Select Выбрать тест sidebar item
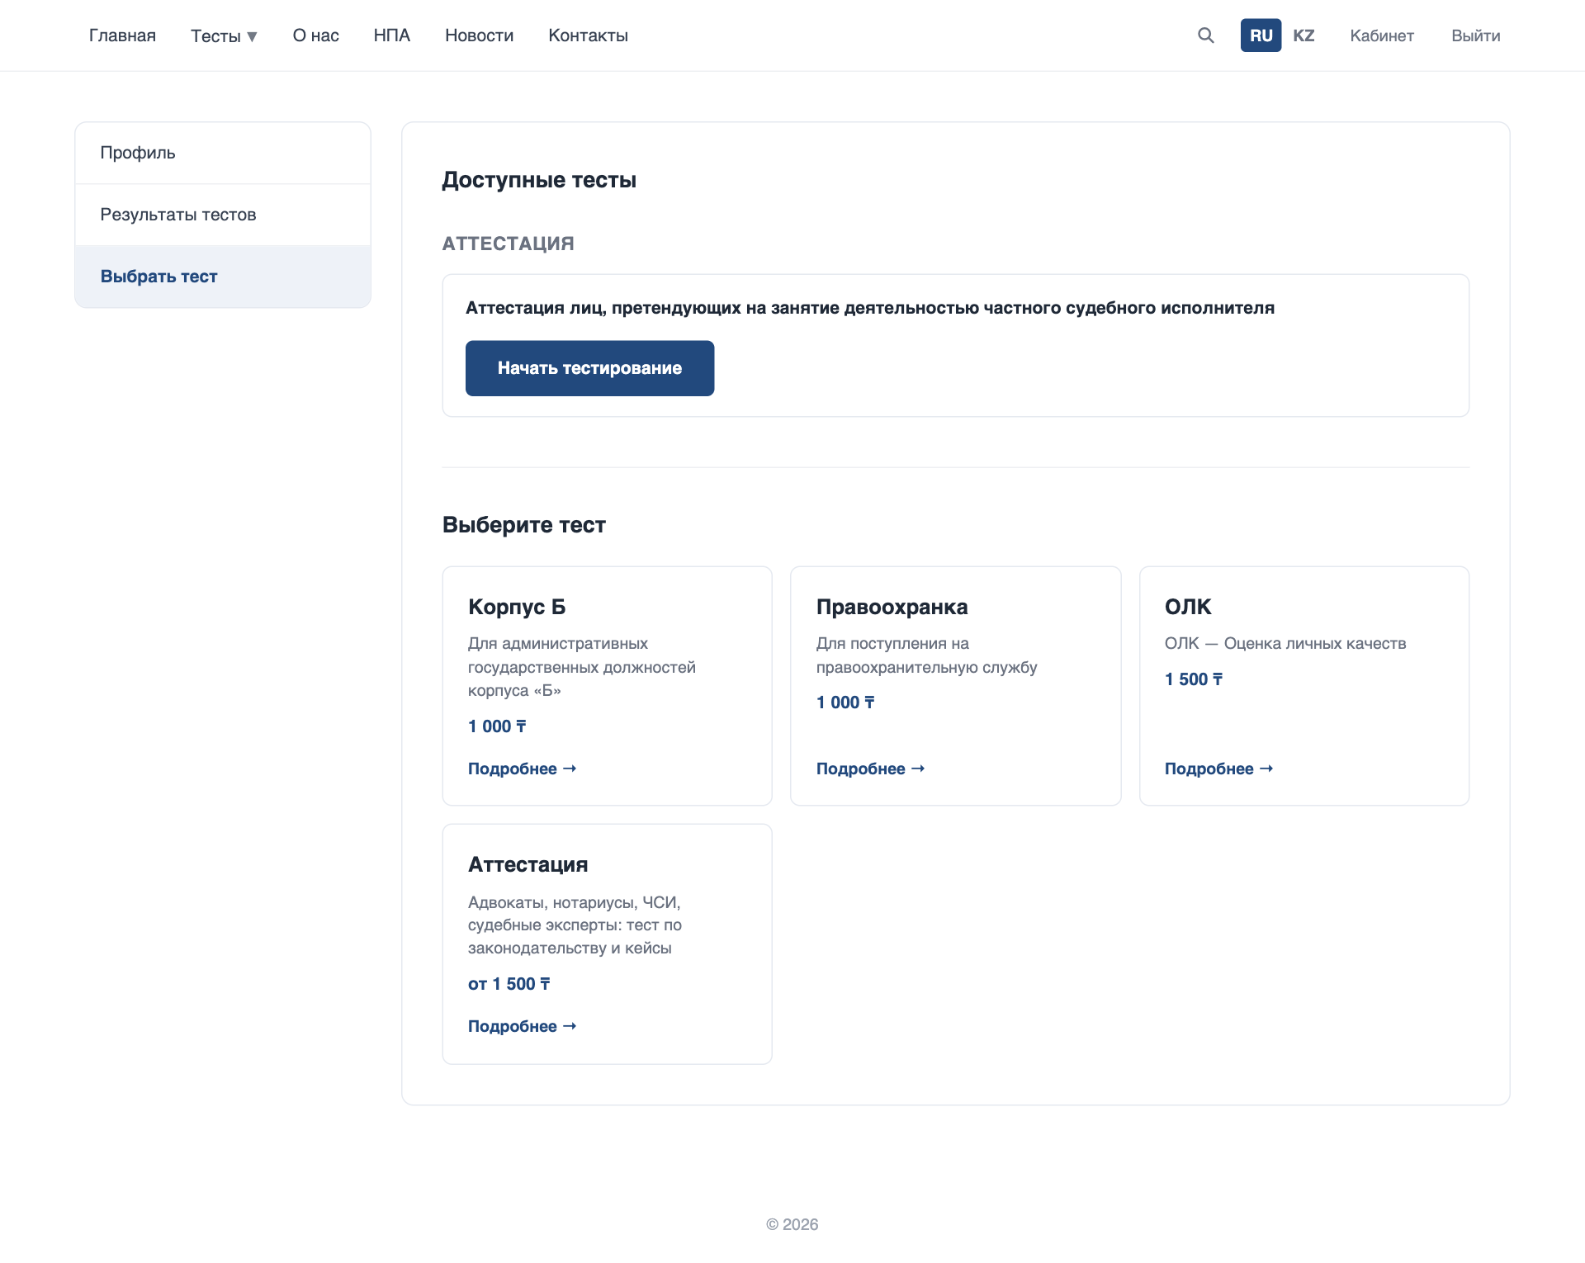Viewport: 1585px width, 1263px height. pos(223,277)
